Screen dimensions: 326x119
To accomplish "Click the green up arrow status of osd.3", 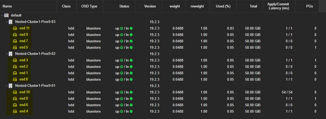I will tap(121, 60).
